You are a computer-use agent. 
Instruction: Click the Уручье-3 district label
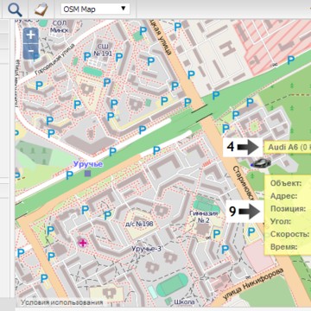point(146,249)
